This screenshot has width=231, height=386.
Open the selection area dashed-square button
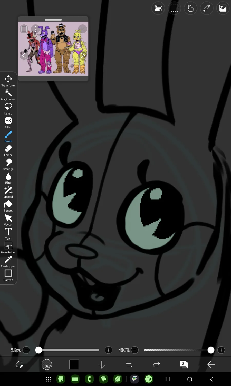coord(174,8)
